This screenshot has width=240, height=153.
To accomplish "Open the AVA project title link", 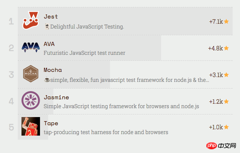I will [x=49, y=44].
